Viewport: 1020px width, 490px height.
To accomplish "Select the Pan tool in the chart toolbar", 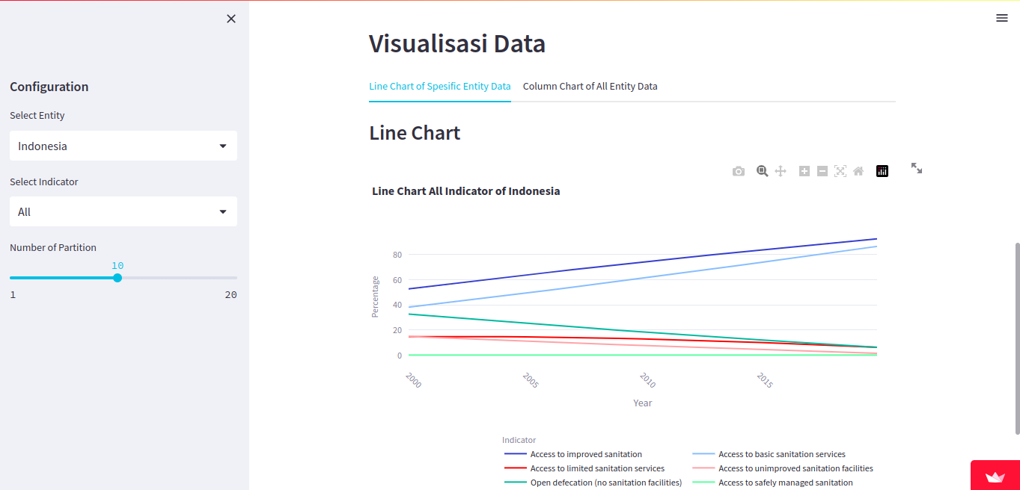I will (x=781, y=170).
